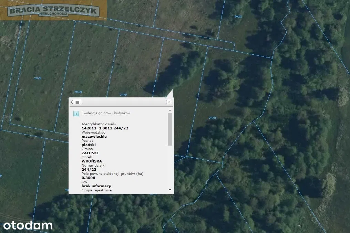Click the blue info icon in popup

[x=76, y=113]
